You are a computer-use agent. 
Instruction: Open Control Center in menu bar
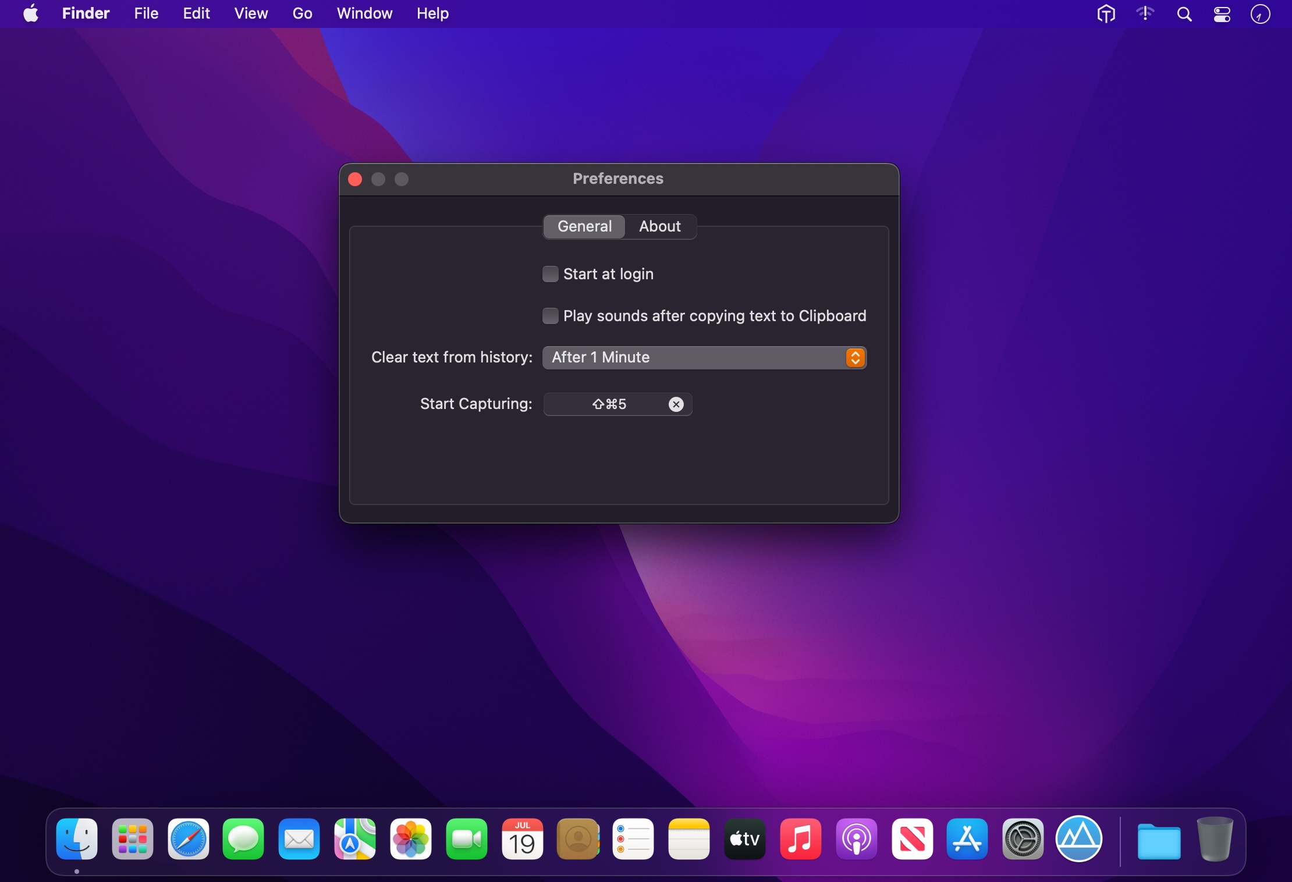(x=1222, y=13)
